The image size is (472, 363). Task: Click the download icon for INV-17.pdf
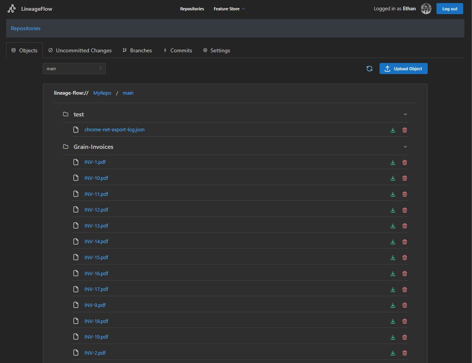[x=393, y=290]
